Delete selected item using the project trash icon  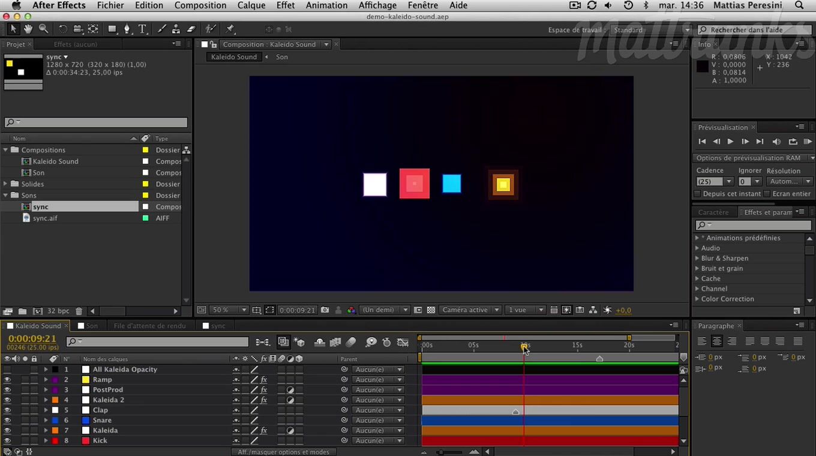79,311
